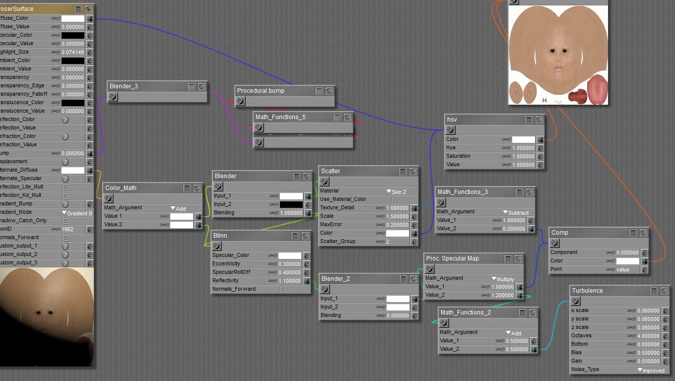Image resolution: width=675 pixels, height=381 pixels.
Task: Click the output plug of Blender_2 node
Action: 326,289
